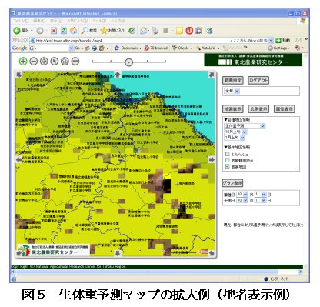This screenshot has width=320, height=307.
Task: Open the 10月上旬 period dropdown
Action: (235, 132)
